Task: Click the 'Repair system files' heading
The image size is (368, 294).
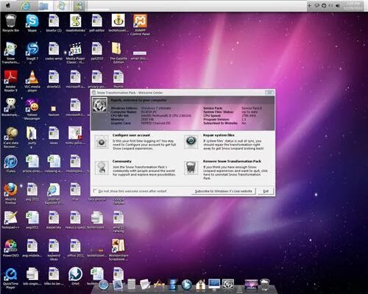Action: (x=219, y=135)
